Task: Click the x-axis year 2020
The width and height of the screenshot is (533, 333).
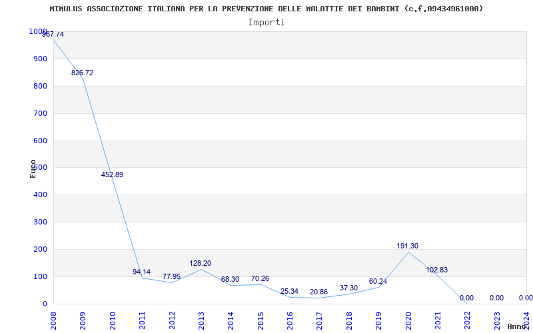Action: click(x=408, y=320)
